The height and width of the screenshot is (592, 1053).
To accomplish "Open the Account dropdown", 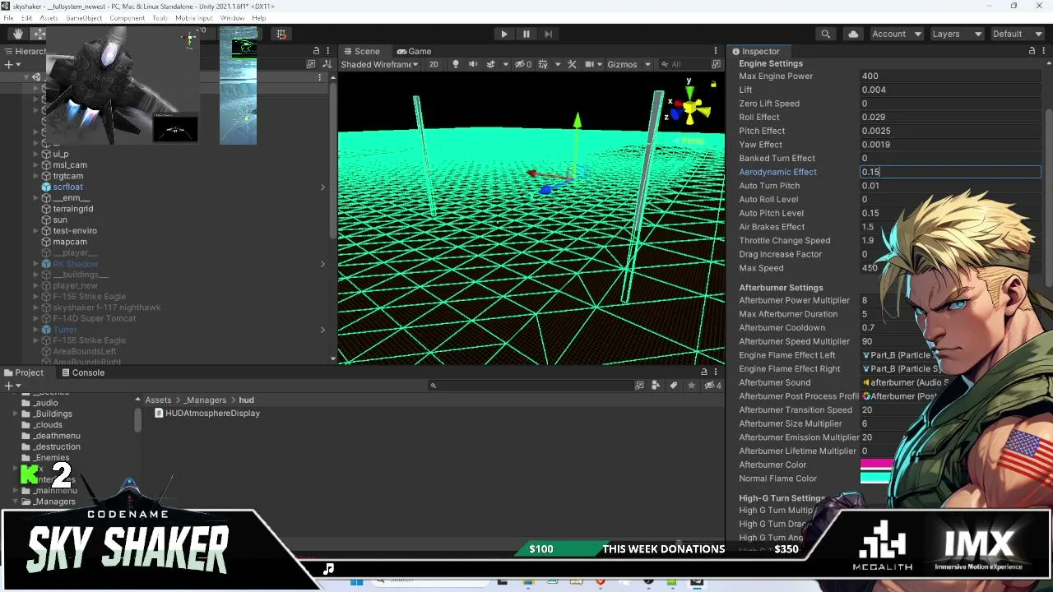I will pos(896,34).
